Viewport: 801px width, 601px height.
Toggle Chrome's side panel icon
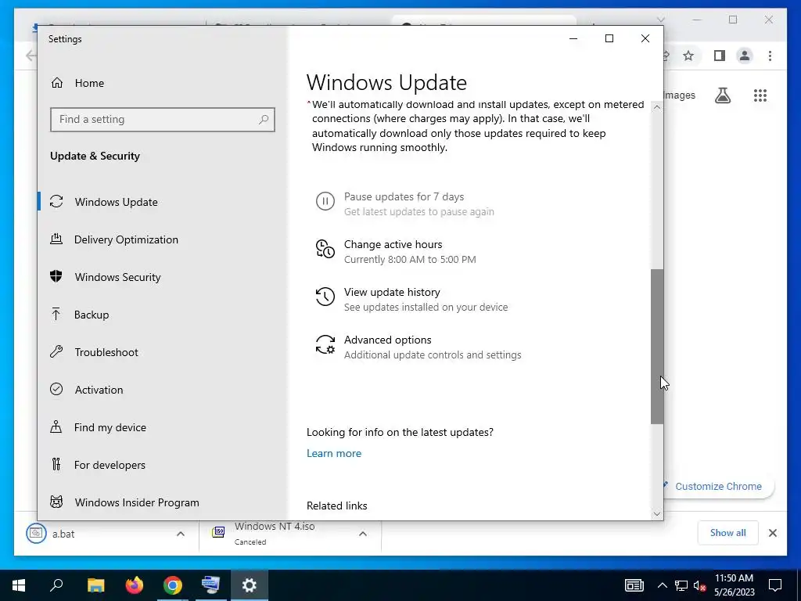pyautogui.click(x=720, y=56)
